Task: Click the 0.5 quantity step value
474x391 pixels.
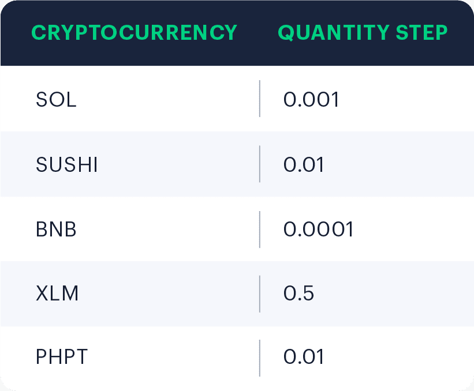Action: tap(298, 293)
